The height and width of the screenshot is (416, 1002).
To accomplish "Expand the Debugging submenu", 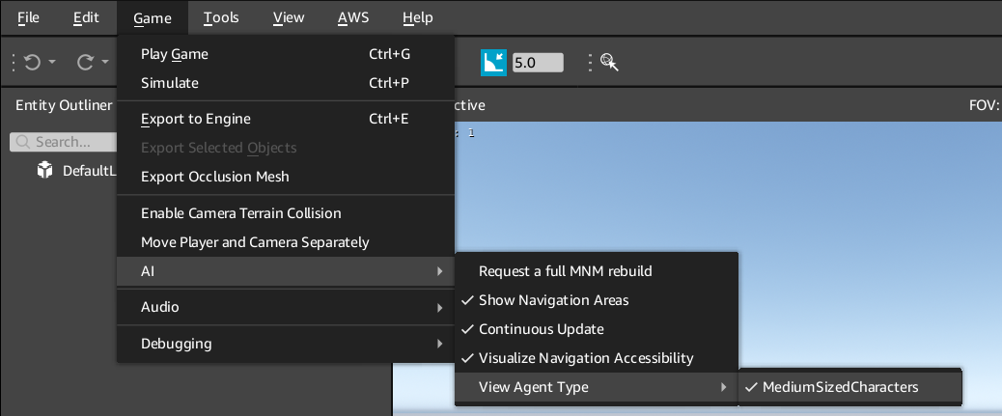I will [286, 344].
